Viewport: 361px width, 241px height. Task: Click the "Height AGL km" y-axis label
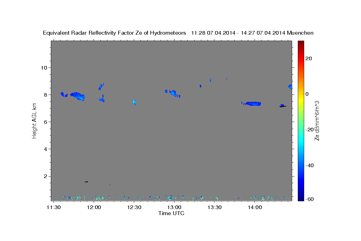point(34,120)
